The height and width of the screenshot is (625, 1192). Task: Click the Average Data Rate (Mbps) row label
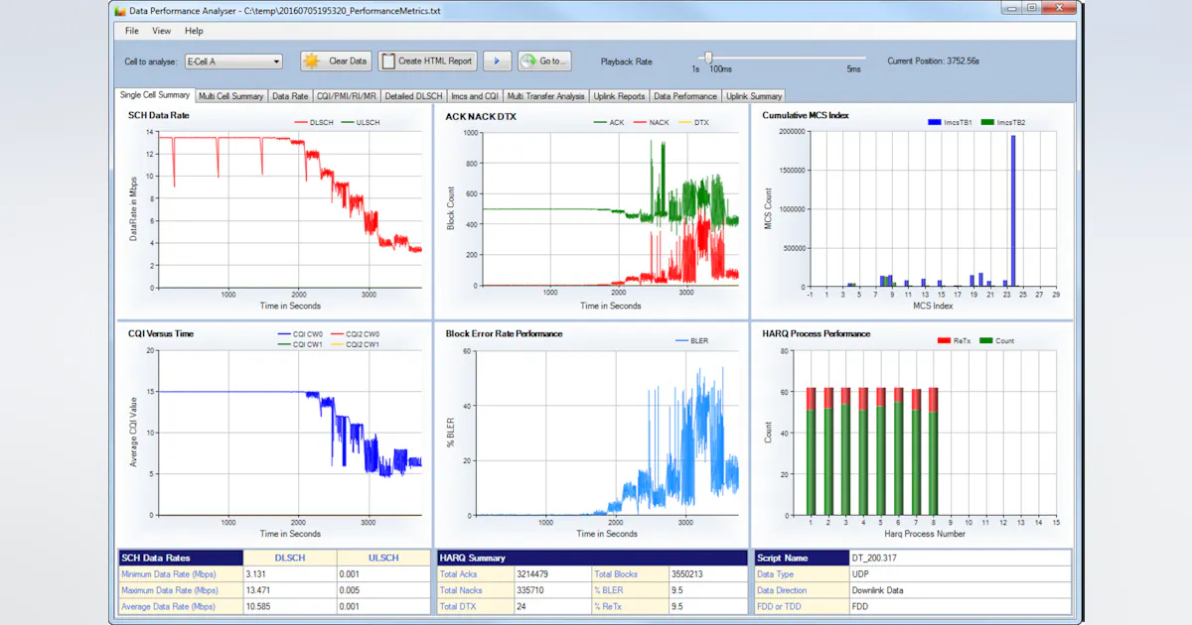pyautogui.click(x=180, y=606)
